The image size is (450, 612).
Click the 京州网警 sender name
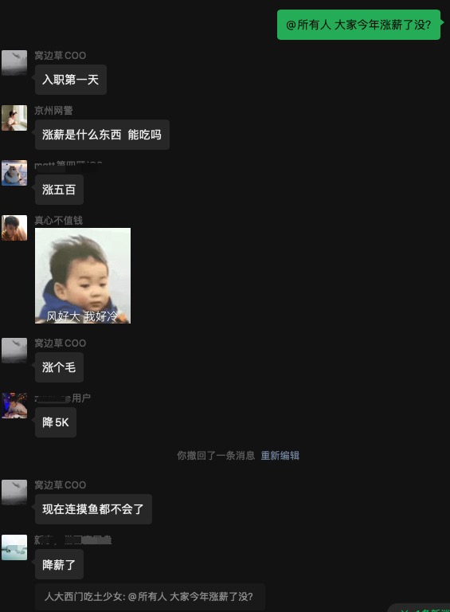pyautogui.click(x=54, y=111)
